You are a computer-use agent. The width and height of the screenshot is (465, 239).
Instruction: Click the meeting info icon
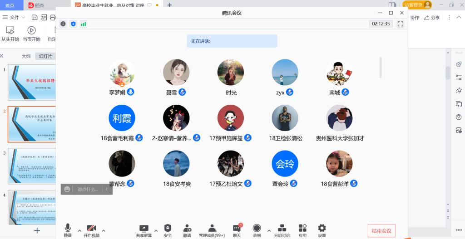[63, 24]
